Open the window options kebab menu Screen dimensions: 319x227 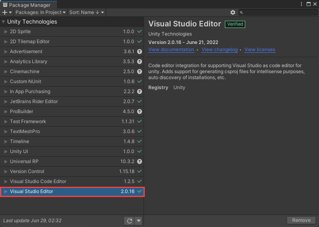tap(302, 4)
